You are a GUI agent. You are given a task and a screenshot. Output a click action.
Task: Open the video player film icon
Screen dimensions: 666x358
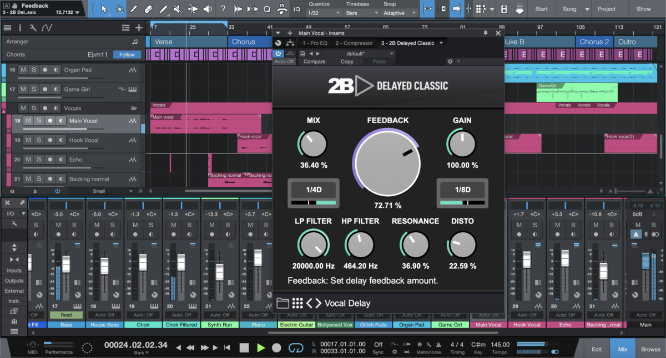click(504, 9)
